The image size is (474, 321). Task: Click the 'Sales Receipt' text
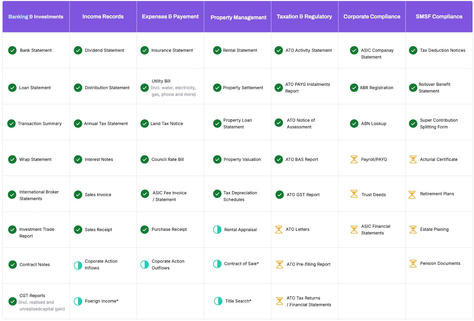[98, 230]
